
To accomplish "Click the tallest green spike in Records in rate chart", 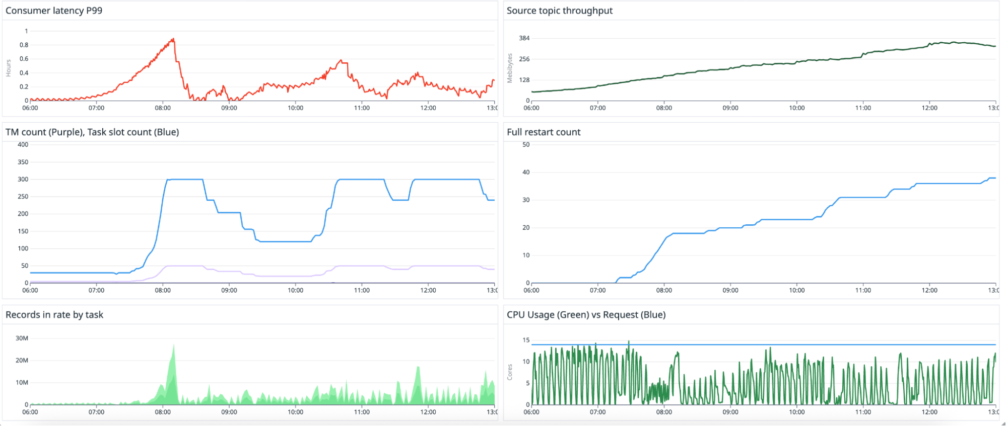I will click(x=174, y=346).
